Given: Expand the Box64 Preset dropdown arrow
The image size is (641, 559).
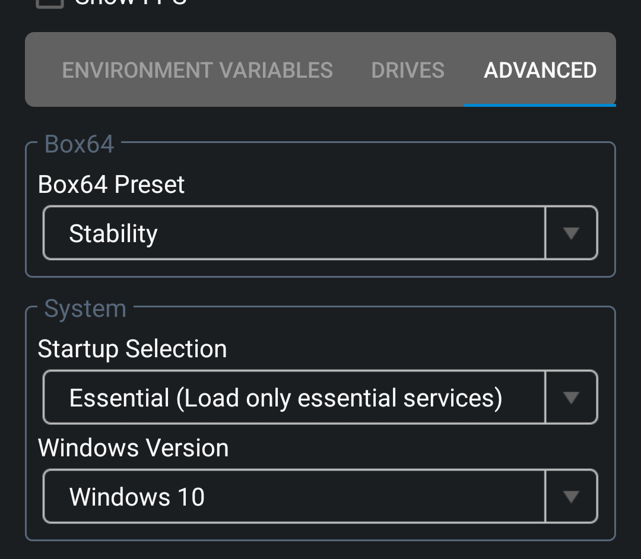Looking at the screenshot, I should point(571,233).
